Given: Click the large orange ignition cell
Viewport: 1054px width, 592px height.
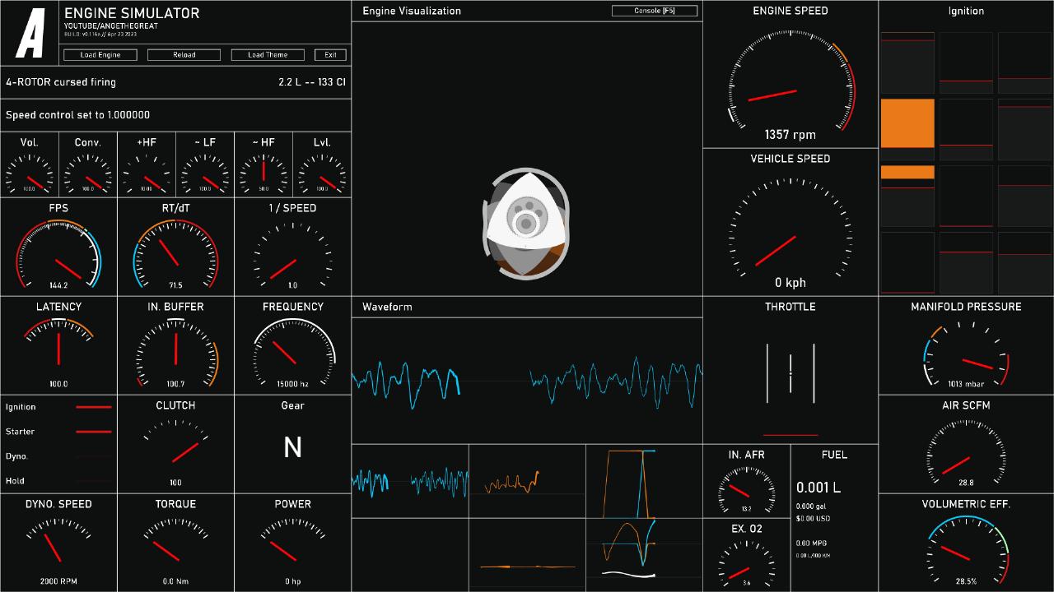Looking at the screenshot, I should pos(907,123).
